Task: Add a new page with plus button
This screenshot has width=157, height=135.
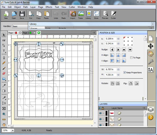Action: click(39, 33)
